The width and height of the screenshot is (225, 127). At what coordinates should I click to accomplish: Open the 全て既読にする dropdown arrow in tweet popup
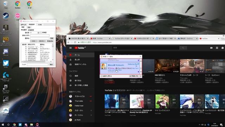click(x=140, y=76)
